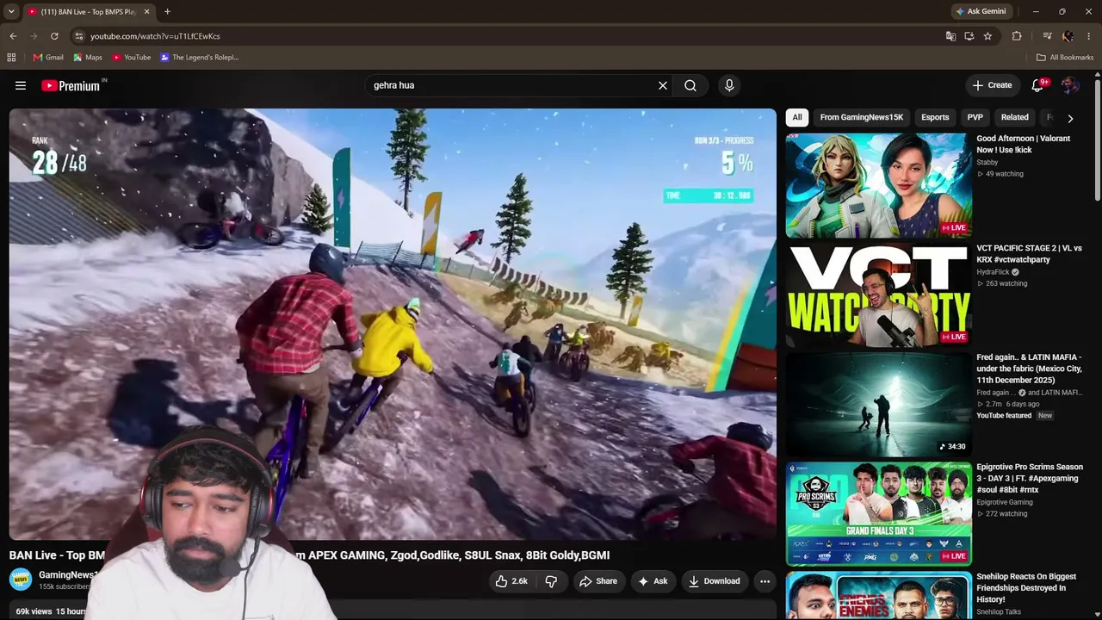Open the Gmail bookmark
1102x620 pixels.
(48, 58)
